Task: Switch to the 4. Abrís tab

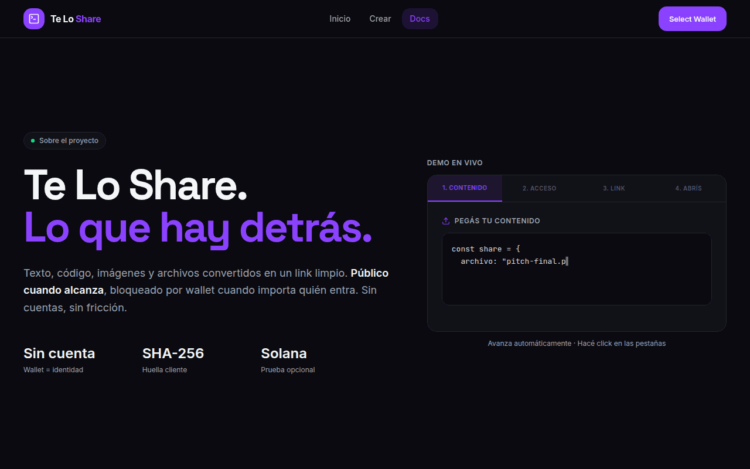Action: tap(688, 188)
